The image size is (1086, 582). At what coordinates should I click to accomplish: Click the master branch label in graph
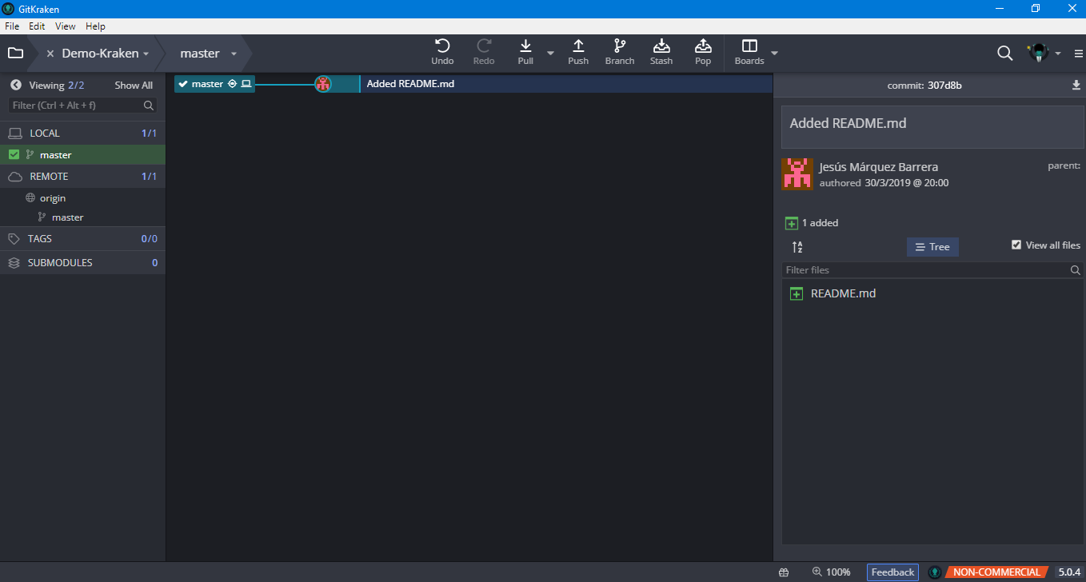(214, 84)
